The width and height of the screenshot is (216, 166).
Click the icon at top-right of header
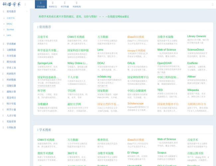[212, 4]
